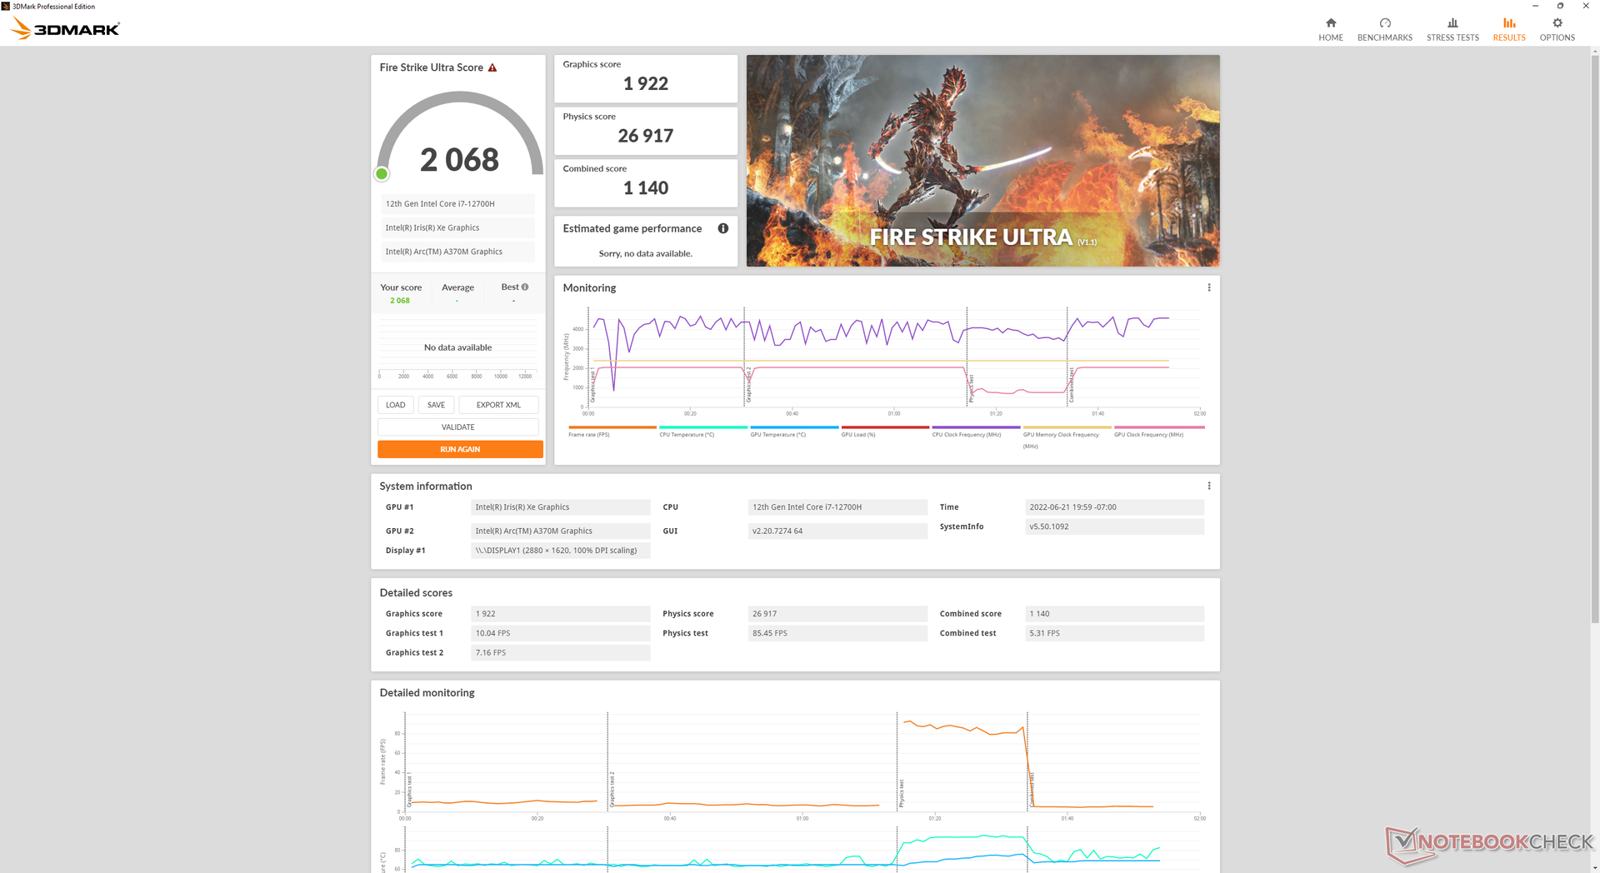
Task: Click the info icon beside the Best column
Action: [x=525, y=287]
